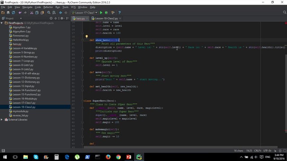
Task: Open Chrome from the taskbar
Action: pos(118,157)
